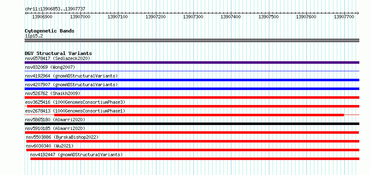Image resolution: width=371 pixels, height=175 pixels.
Task: Select the blue bar under nsv4207907
Action: click(x=192, y=89)
